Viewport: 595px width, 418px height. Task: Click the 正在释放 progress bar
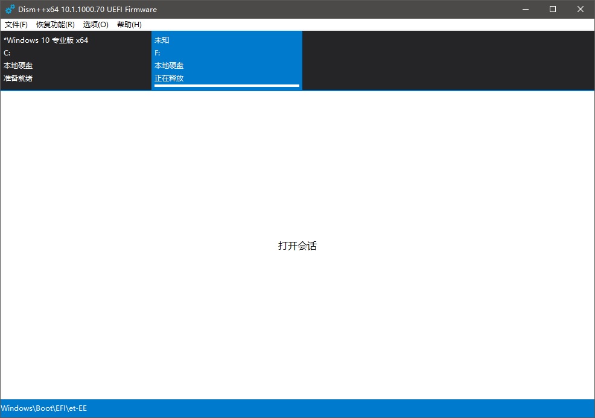coord(226,86)
